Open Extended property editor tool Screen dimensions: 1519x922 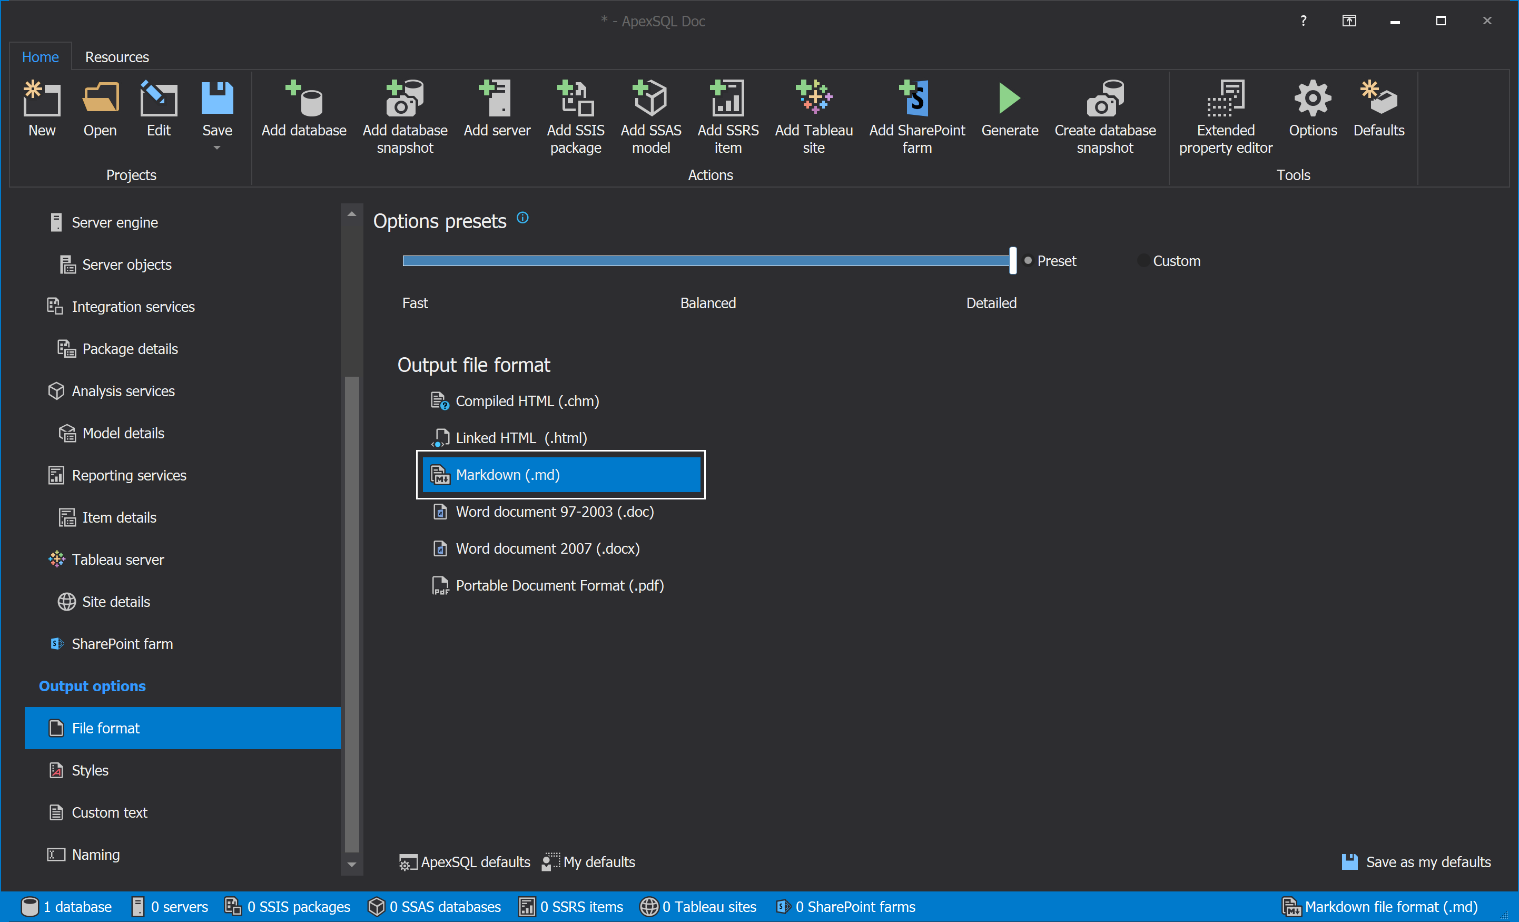tap(1226, 99)
